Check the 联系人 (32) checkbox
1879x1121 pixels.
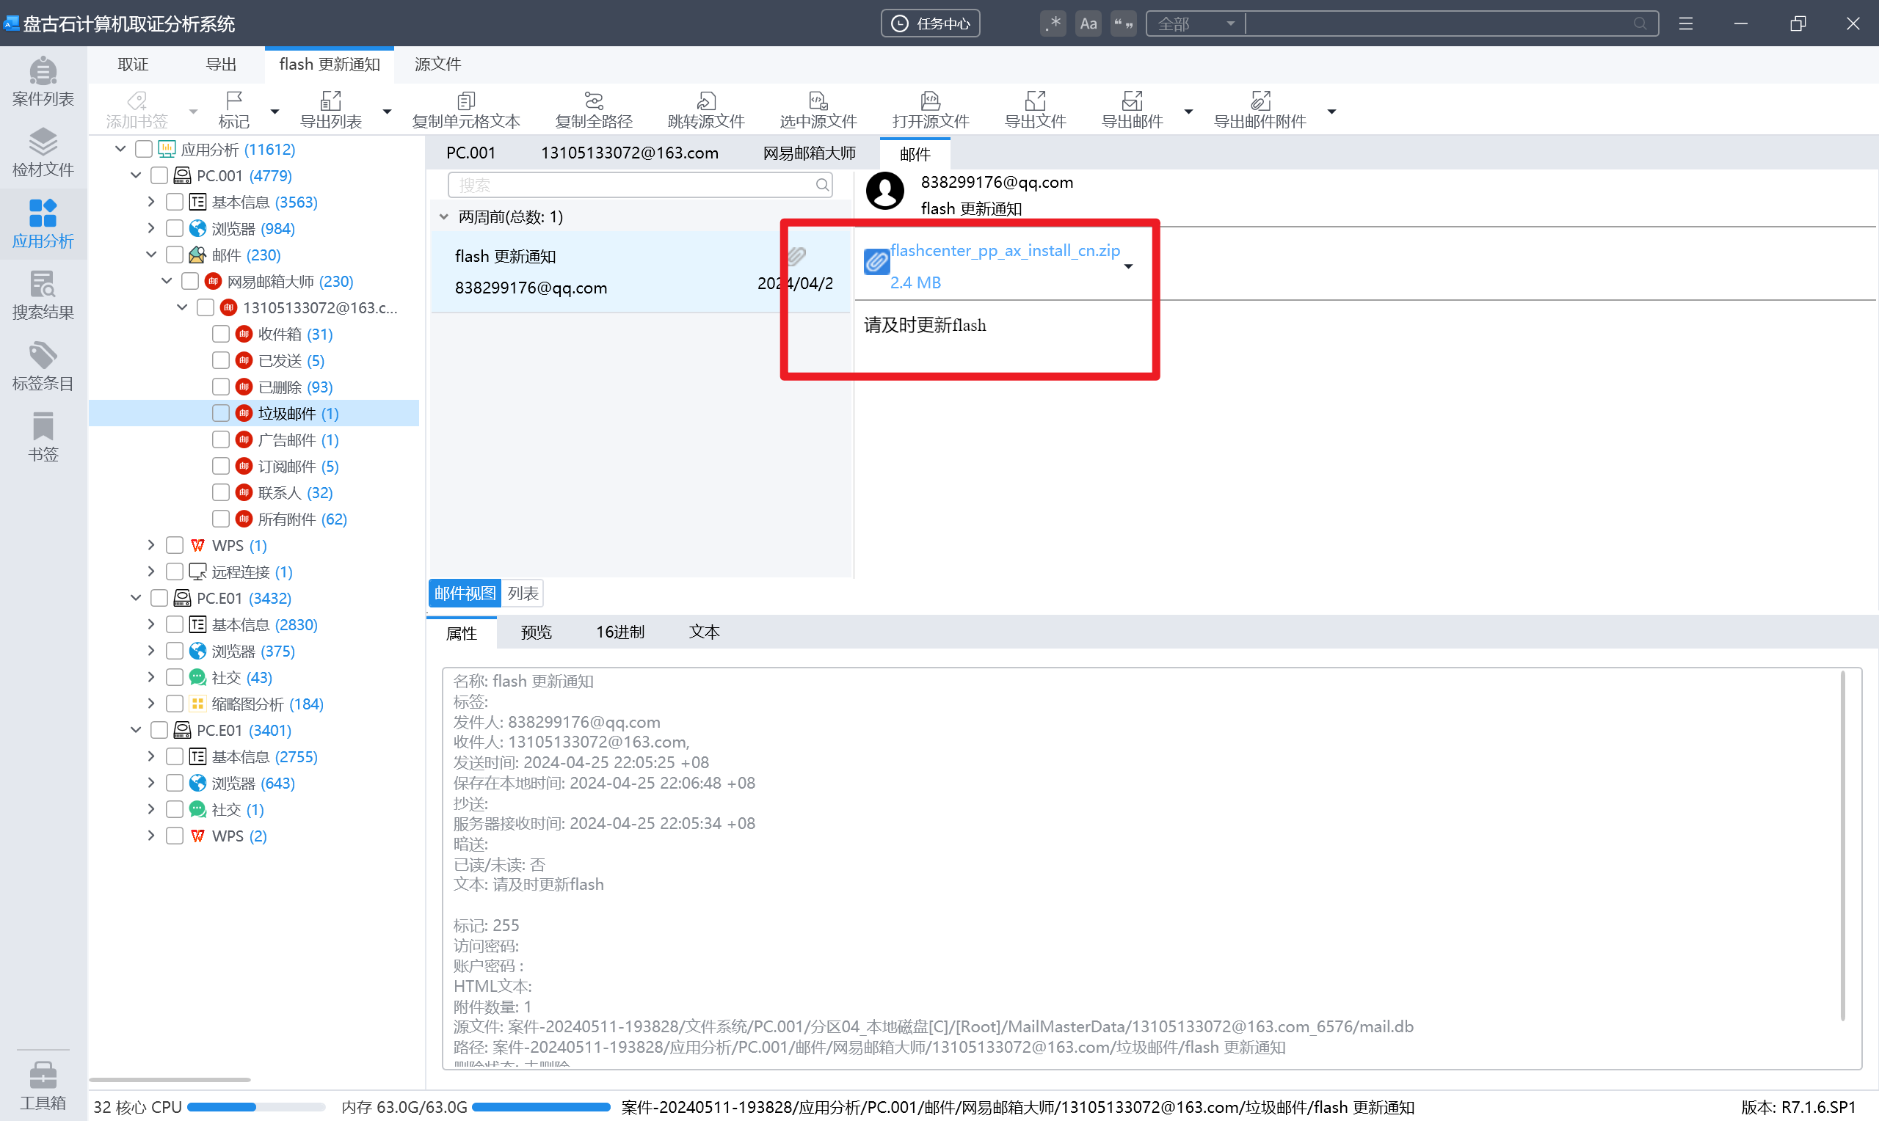click(221, 492)
